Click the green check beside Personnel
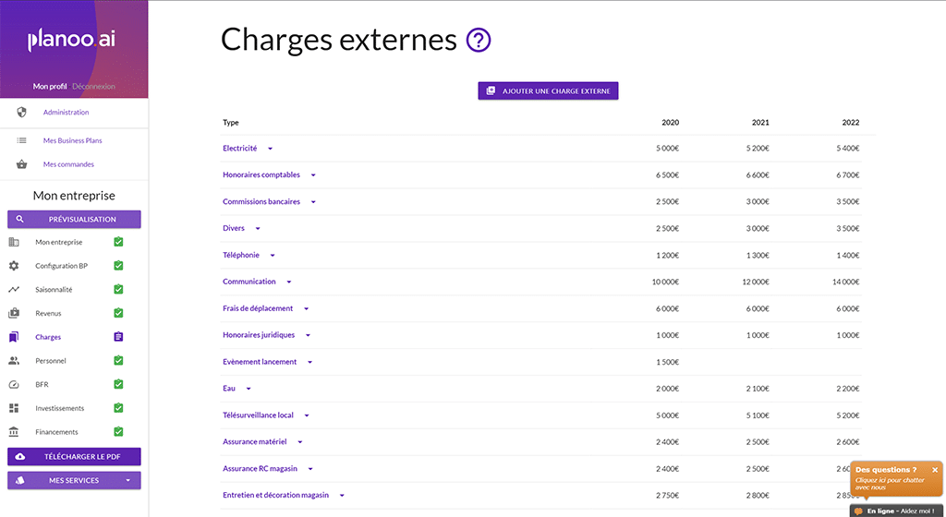Image resolution: width=946 pixels, height=517 pixels. tap(118, 360)
